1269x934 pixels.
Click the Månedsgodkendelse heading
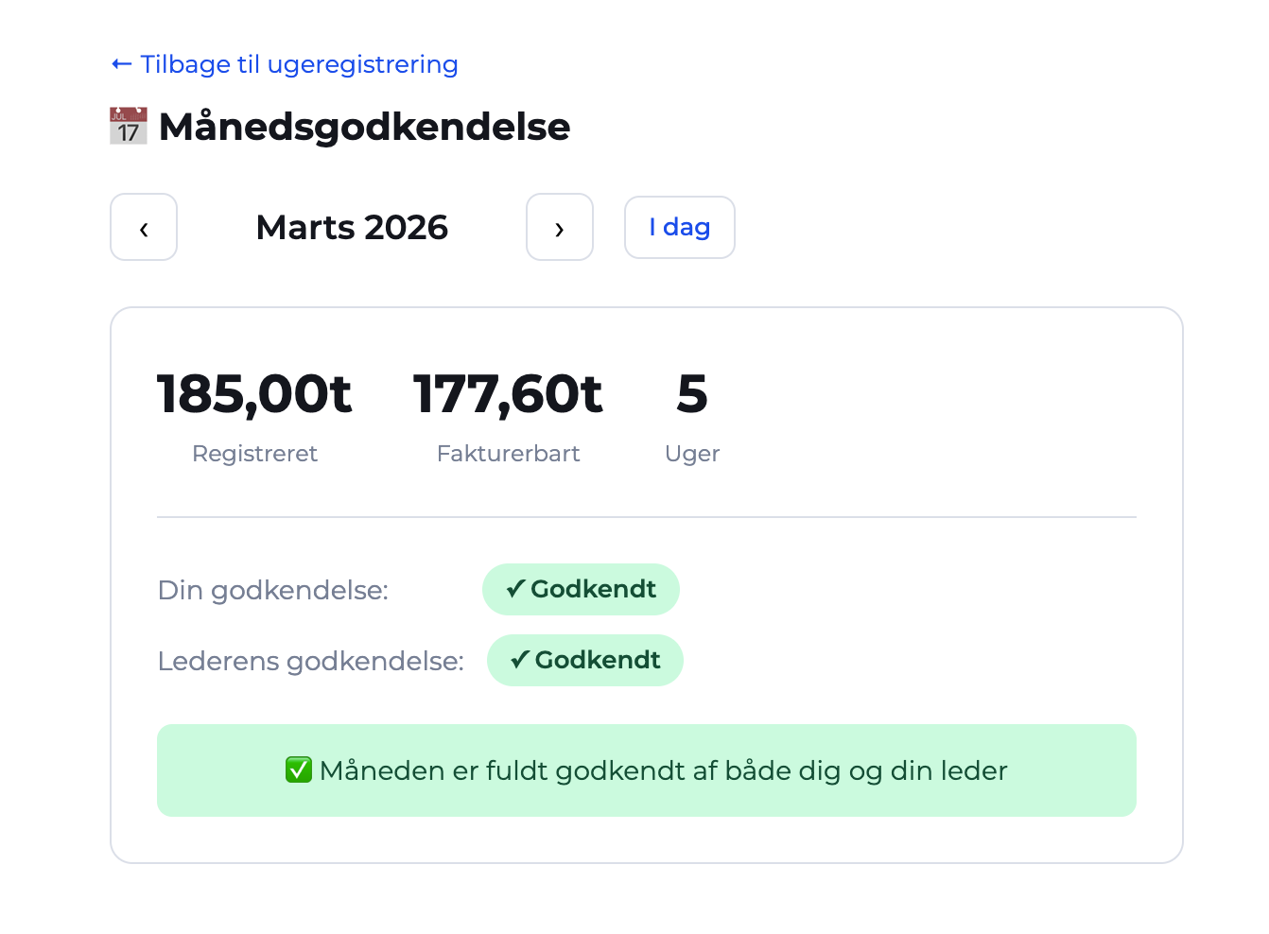pyautogui.click(x=364, y=127)
